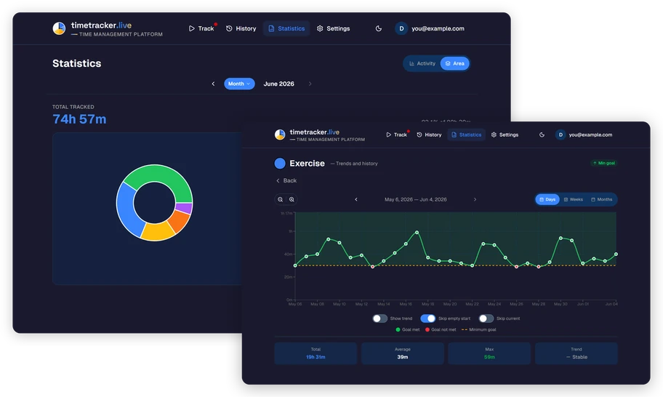Image resolution: width=663 pixels, height=397 pixels.
Task: Click the Min goal badge
Action: [x=604, y=163]
